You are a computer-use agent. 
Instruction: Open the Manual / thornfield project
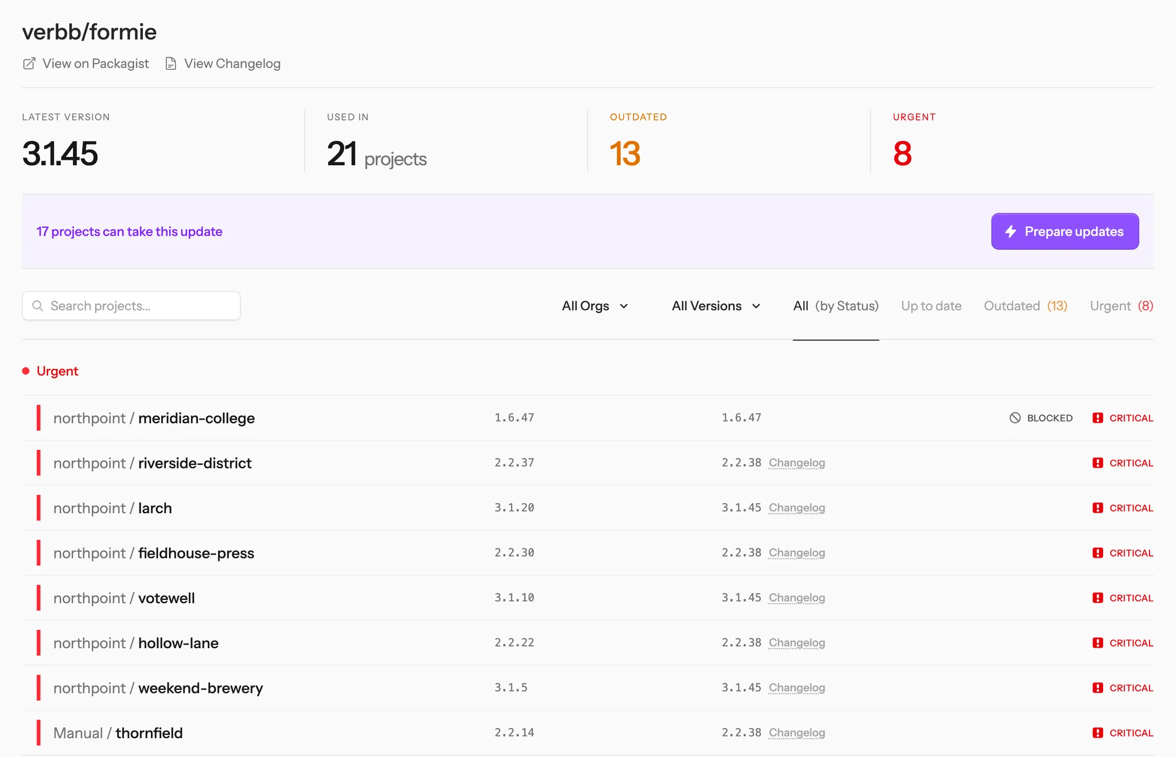coord(118,733)
